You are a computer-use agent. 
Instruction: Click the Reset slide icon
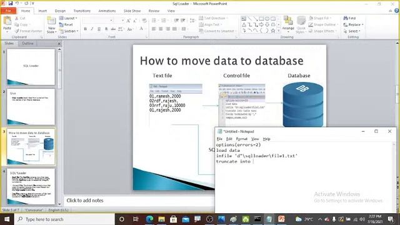pos(61,24)
